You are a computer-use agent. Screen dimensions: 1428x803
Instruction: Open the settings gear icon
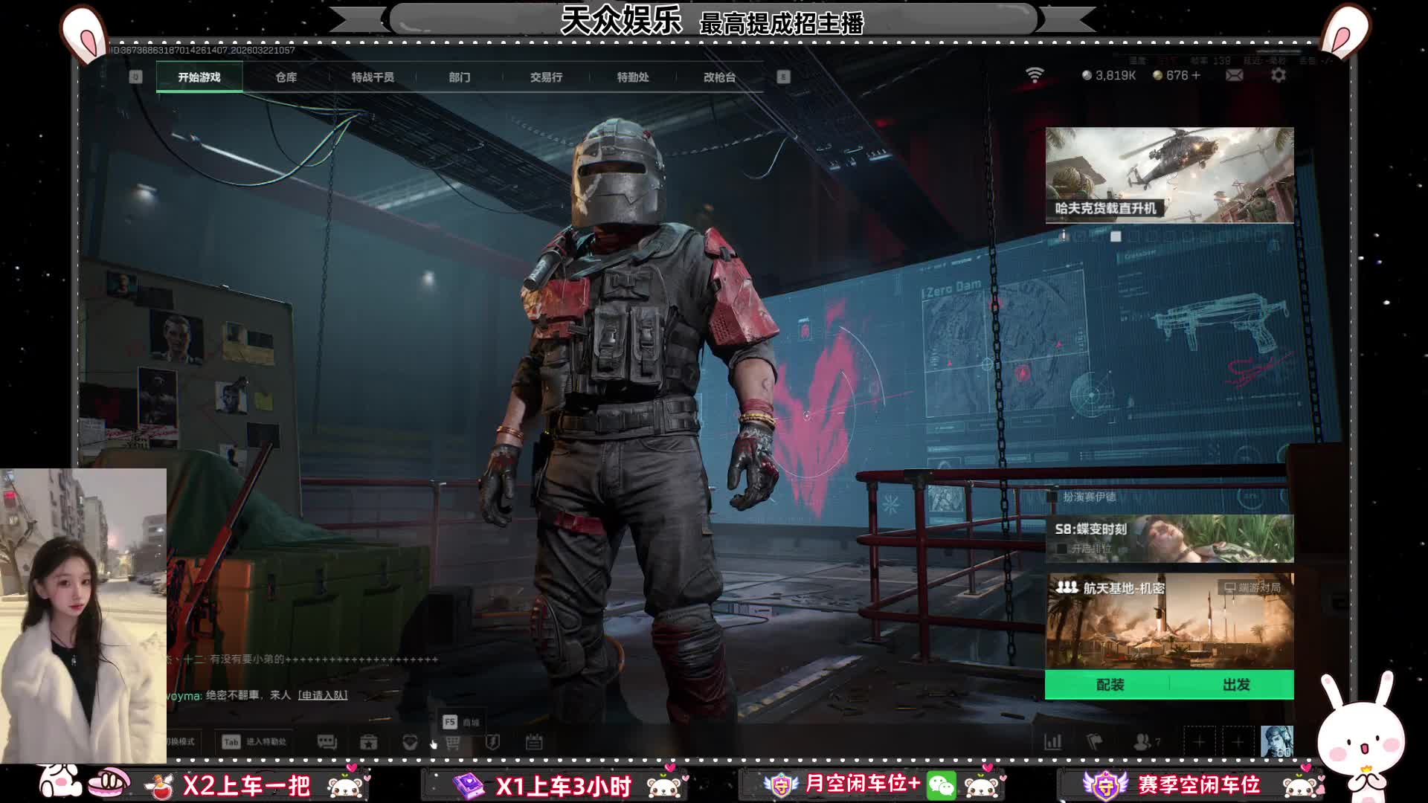coord(1278,76)
